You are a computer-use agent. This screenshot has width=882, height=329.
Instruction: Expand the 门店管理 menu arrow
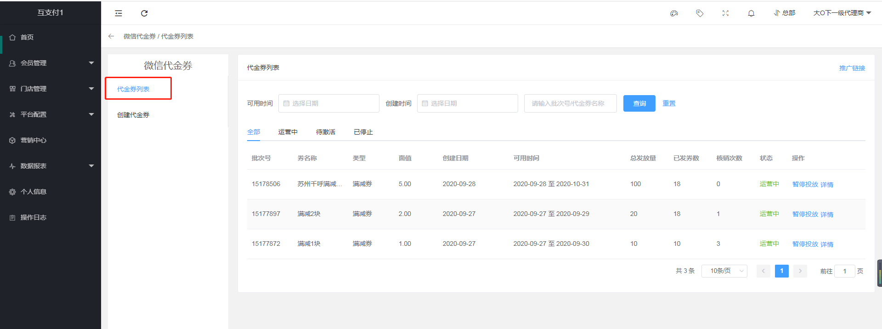(91, 89)
